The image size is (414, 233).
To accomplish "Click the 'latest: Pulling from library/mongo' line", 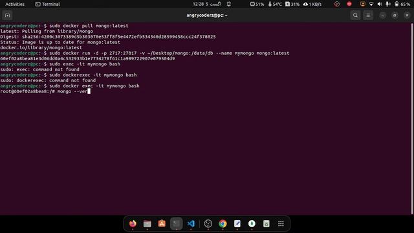I will [x=47, y=31].
